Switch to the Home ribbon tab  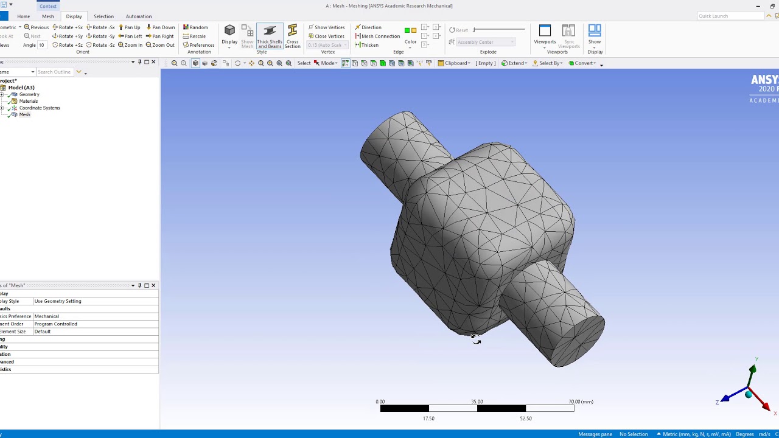click(24, 16)
